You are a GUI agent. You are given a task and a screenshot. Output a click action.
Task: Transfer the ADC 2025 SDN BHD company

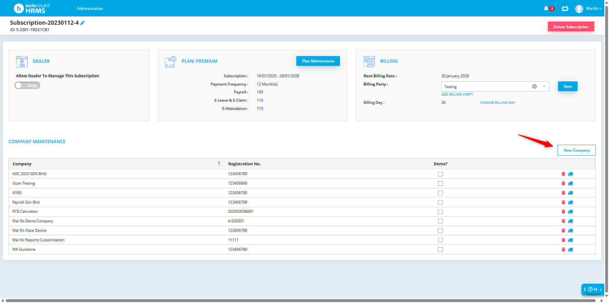570,174
